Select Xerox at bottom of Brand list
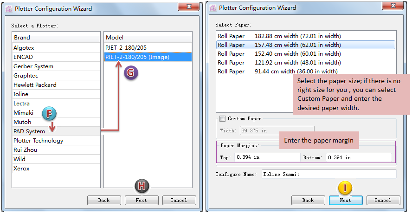The image size is (412, 215). [x=21, y=169]
